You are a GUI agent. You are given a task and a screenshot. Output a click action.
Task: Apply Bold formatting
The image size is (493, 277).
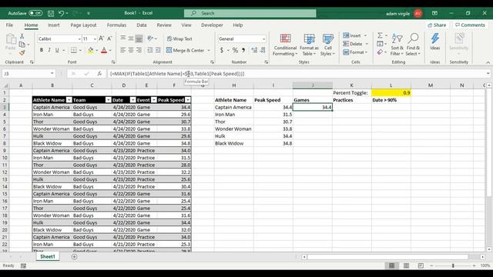(42, 50)
